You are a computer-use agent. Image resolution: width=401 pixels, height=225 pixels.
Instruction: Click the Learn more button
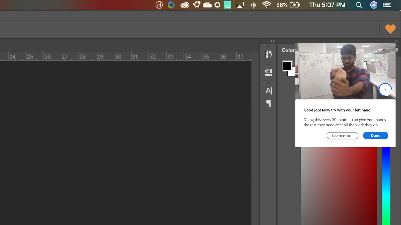(x=342, y=136)
